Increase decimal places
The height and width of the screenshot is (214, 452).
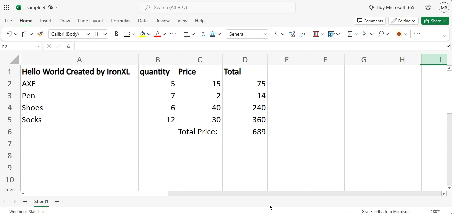point(292,34)
